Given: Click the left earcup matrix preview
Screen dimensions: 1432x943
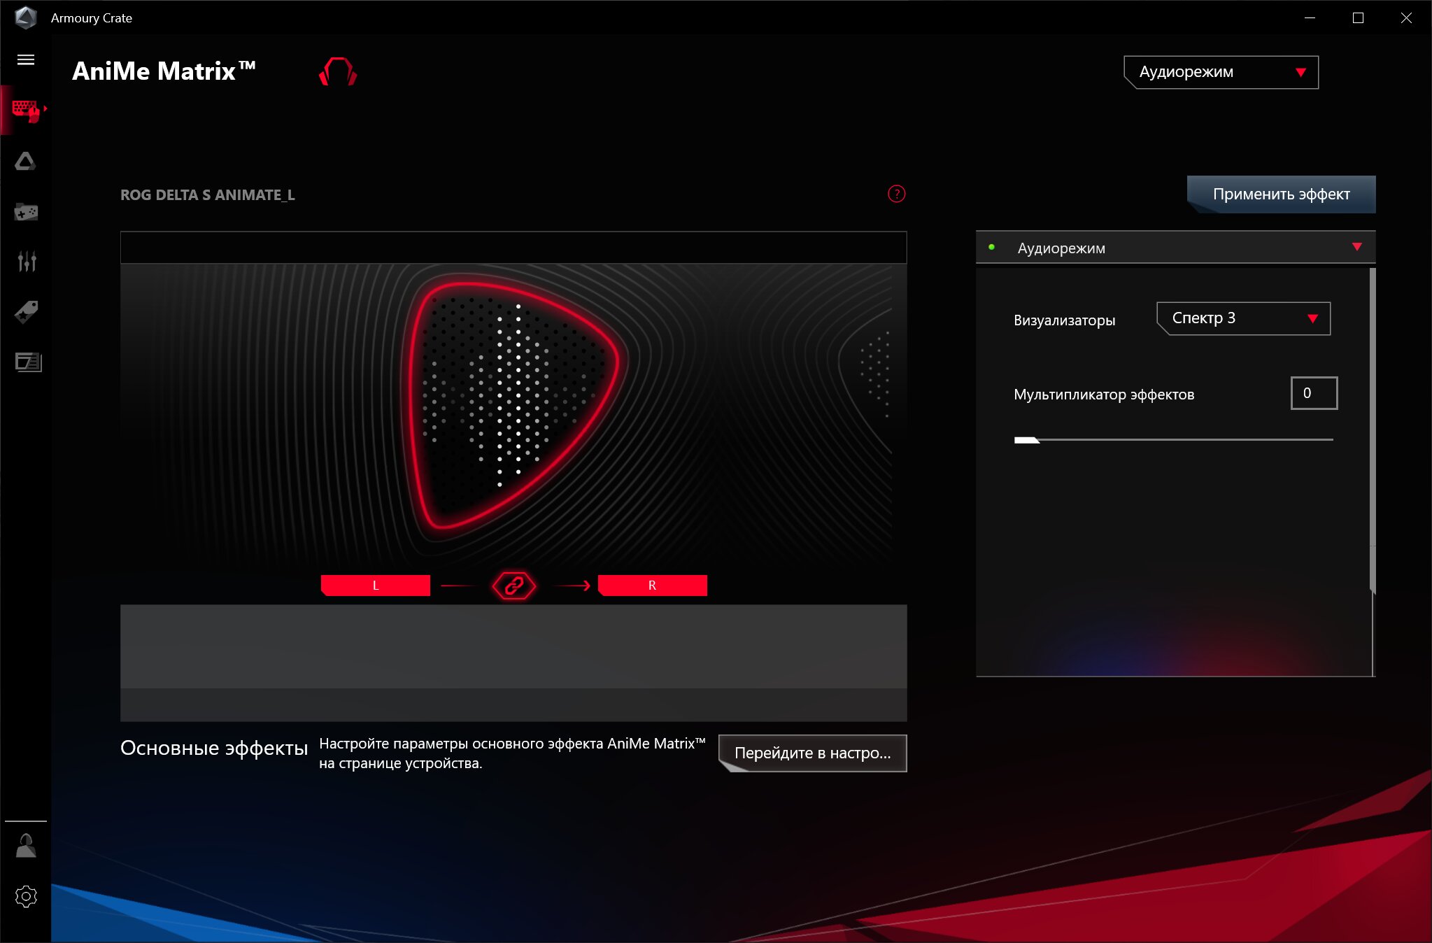Looking at the screenshot, I should click(513, 406).
